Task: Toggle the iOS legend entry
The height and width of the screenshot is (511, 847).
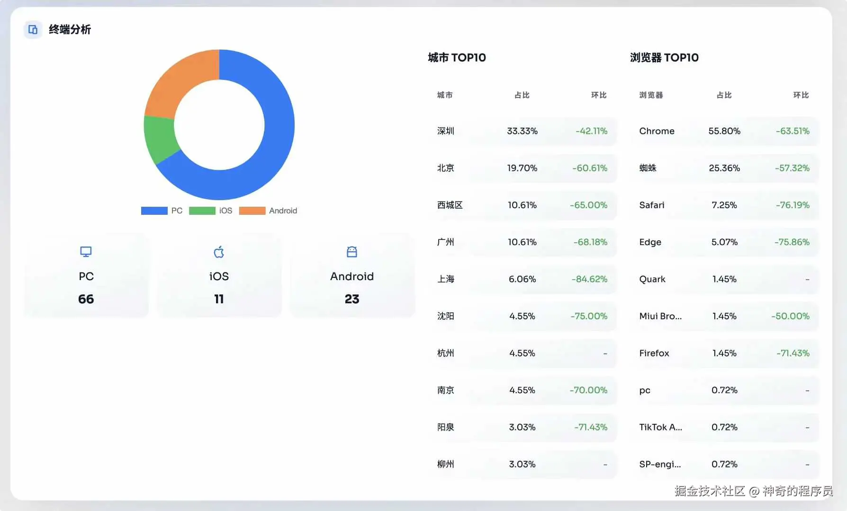Action: click(211, 211)
